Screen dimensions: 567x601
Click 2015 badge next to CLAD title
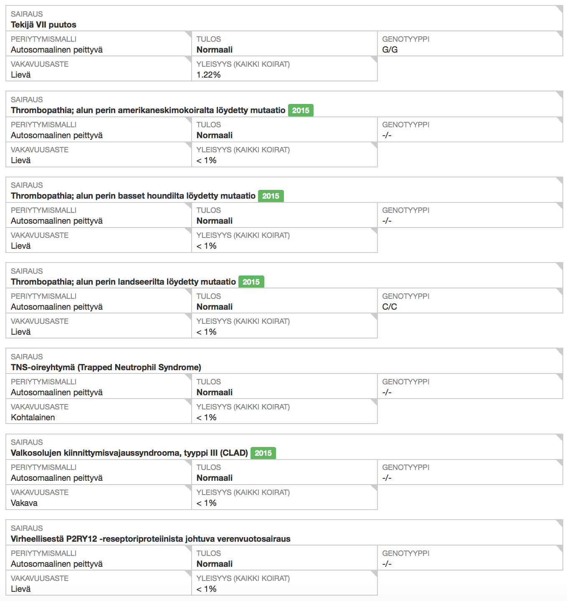(x=263, y=453)
